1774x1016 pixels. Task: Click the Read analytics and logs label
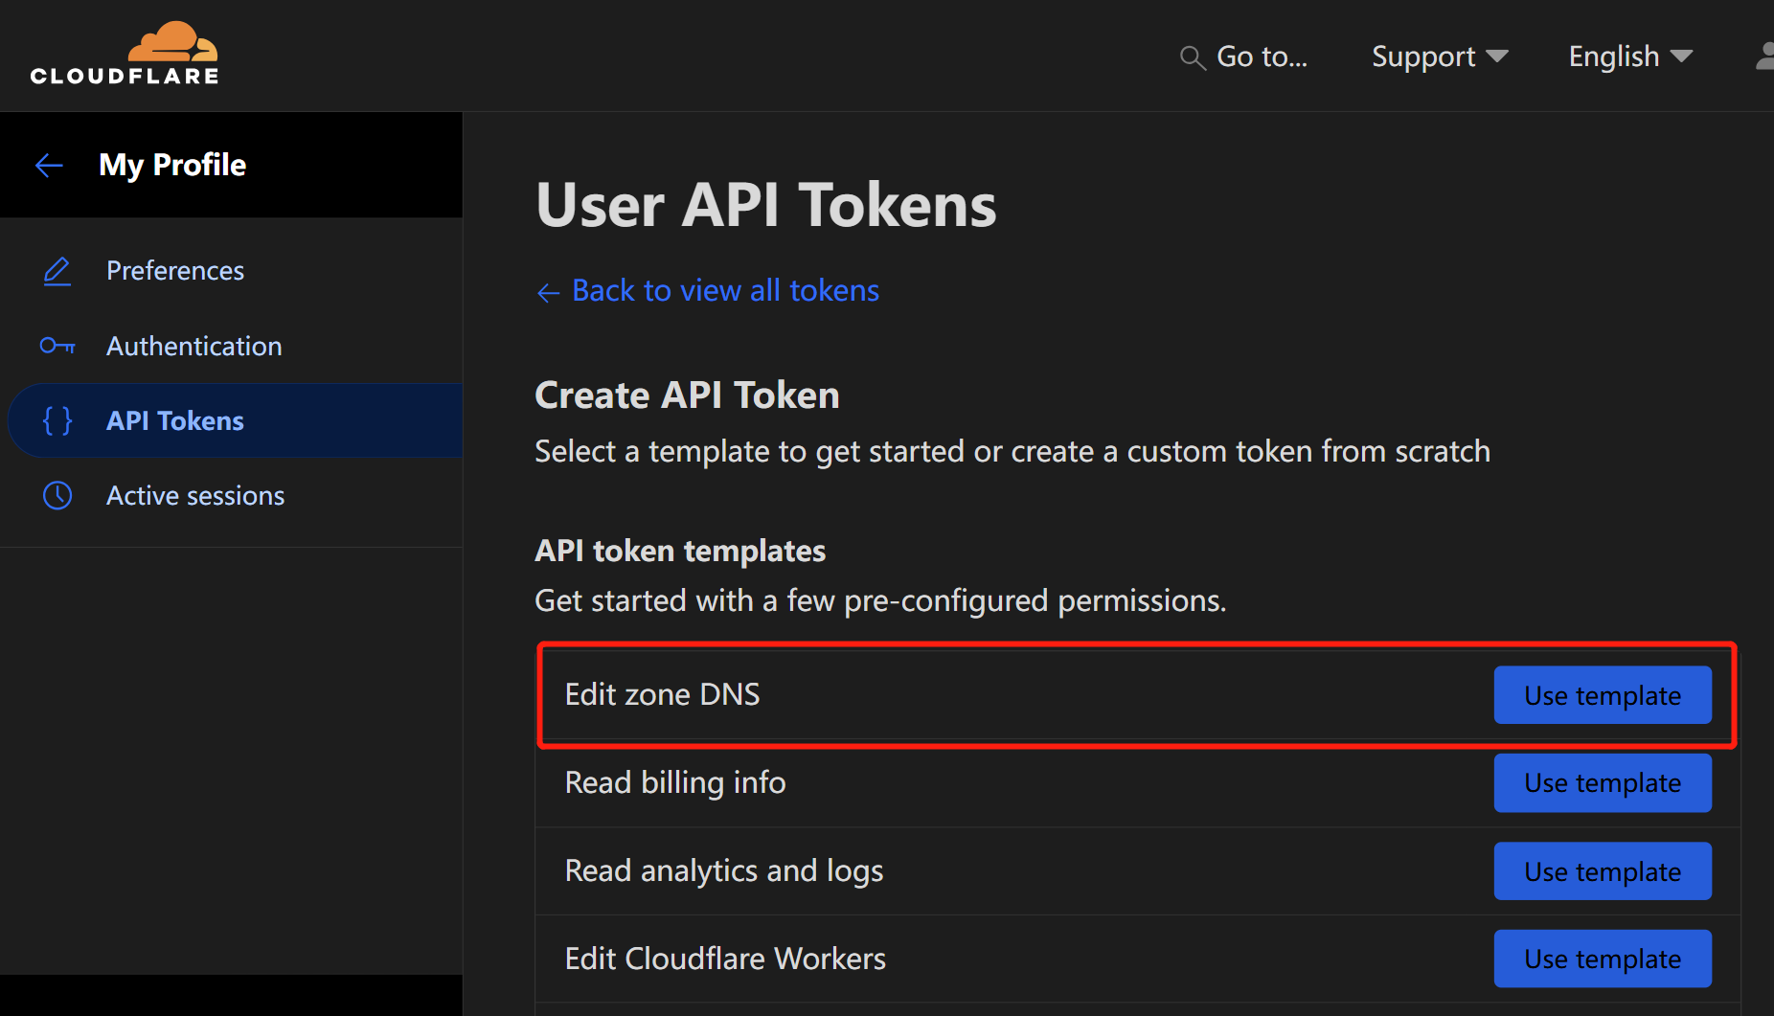point(724,870)
